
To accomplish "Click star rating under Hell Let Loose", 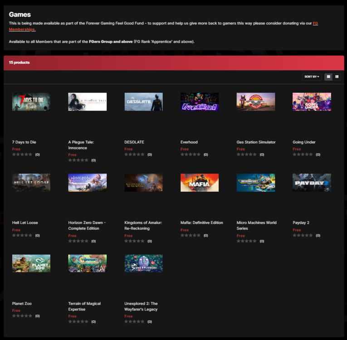I will (22, 235).
